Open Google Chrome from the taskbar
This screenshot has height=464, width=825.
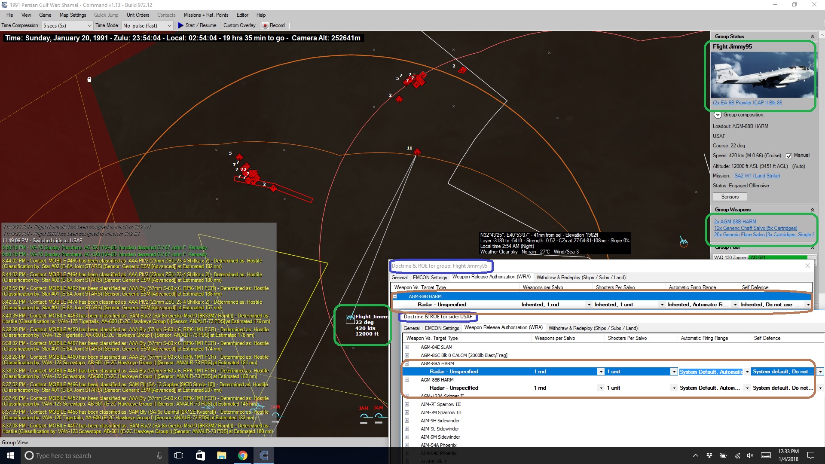coord(243,455)
